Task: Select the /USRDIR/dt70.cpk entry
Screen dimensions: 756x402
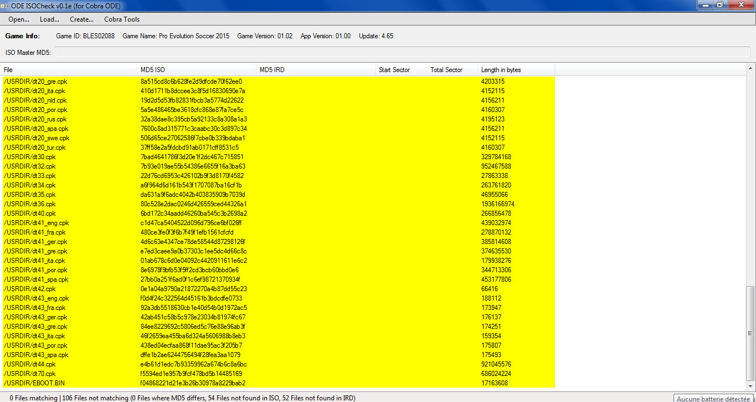Action: point(29,374)
